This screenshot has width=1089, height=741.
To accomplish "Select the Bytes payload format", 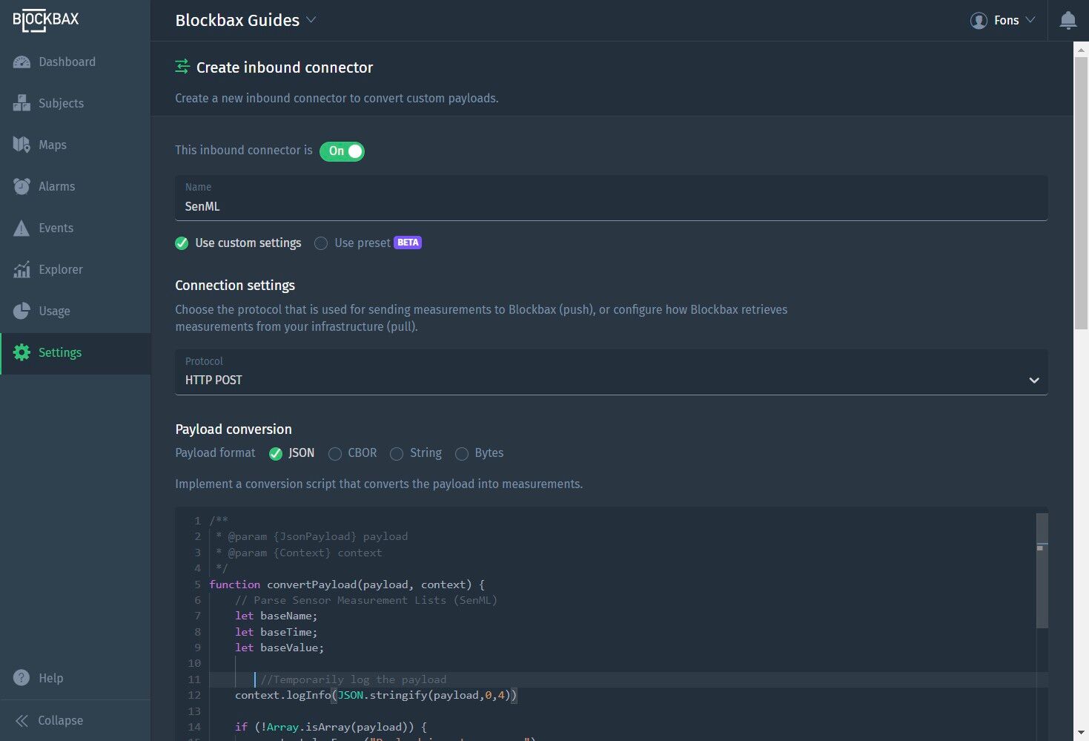I will (x=462, y=454).
